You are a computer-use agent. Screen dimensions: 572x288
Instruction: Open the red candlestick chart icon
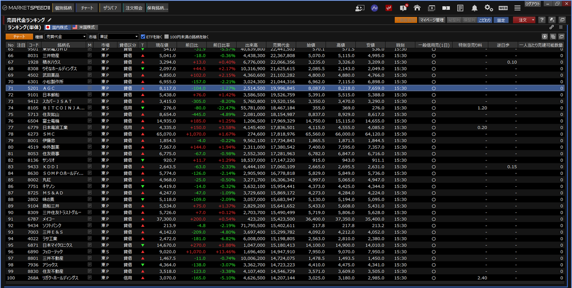389,8
